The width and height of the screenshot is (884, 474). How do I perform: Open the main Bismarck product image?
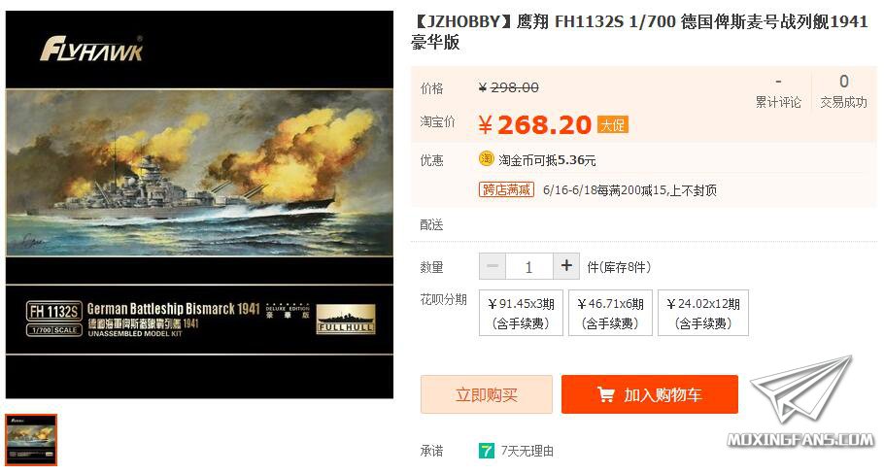coord(199,205)
